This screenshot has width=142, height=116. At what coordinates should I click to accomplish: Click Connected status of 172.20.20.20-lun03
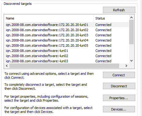[103, 35]
